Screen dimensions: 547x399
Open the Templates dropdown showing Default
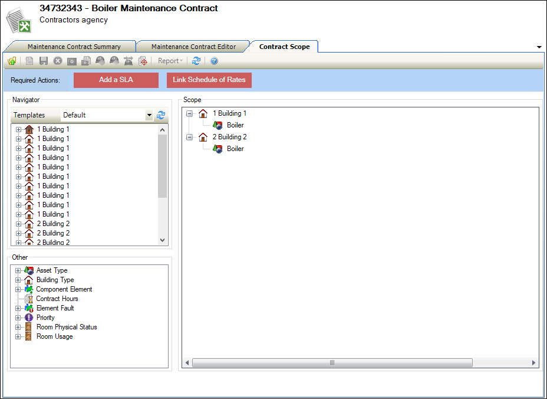149,115
